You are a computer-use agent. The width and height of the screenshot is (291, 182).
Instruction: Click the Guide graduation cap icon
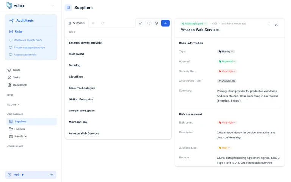tap(9, 70)
